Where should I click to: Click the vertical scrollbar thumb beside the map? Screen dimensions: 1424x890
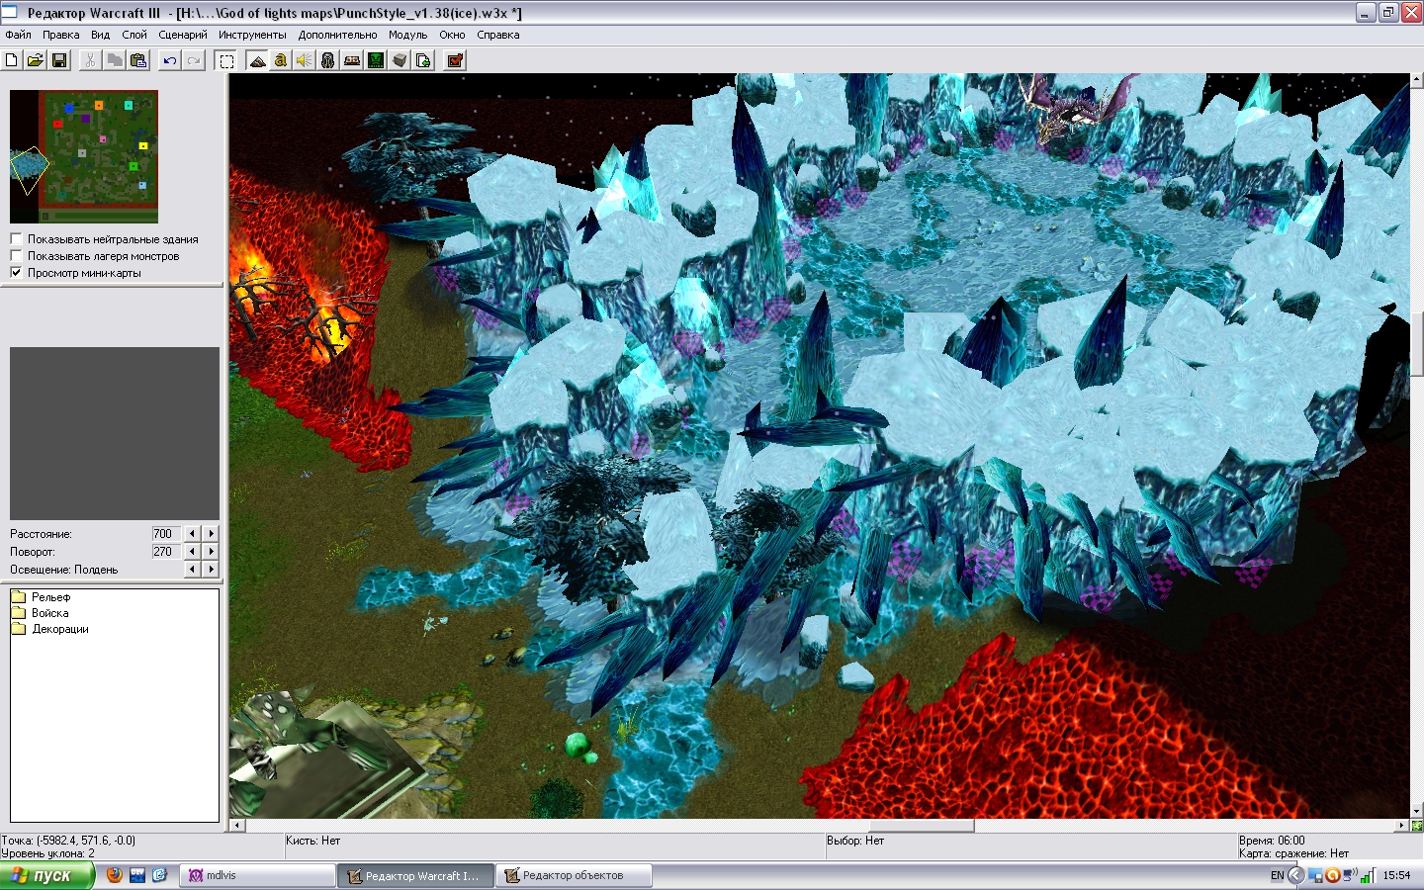1416,343
